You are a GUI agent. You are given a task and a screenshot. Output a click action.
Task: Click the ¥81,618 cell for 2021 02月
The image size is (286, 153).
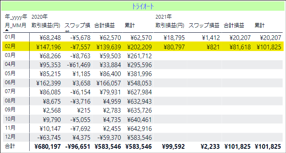tap(240, 47)
